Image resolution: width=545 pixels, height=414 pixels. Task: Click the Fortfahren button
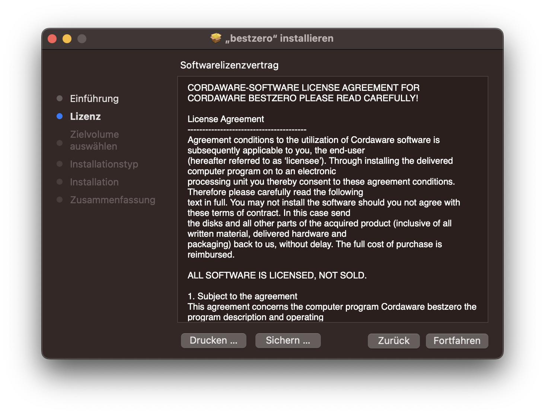click(457, 341)
